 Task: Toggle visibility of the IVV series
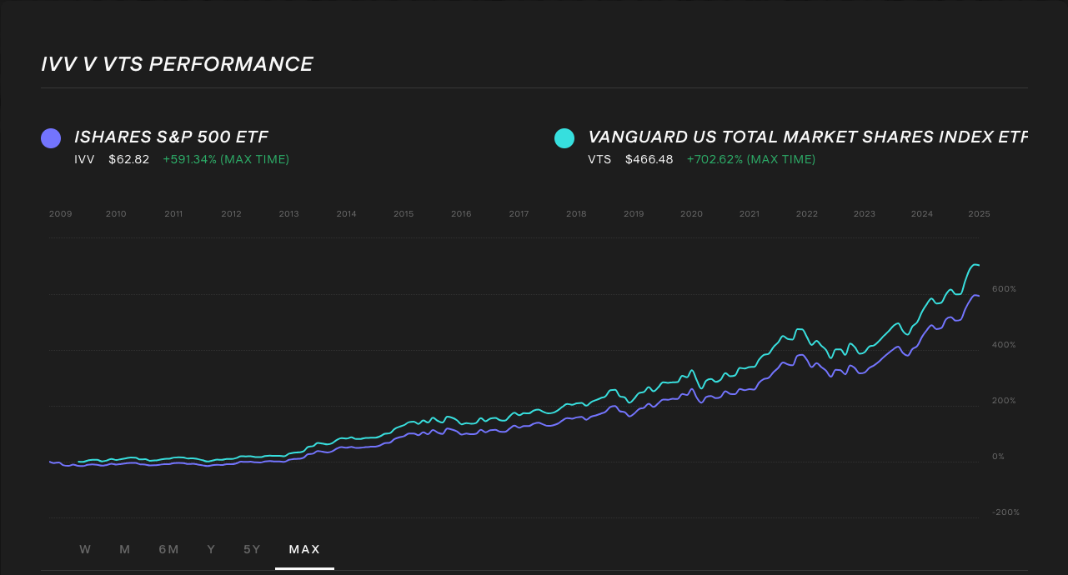click(x=50, y=137)
